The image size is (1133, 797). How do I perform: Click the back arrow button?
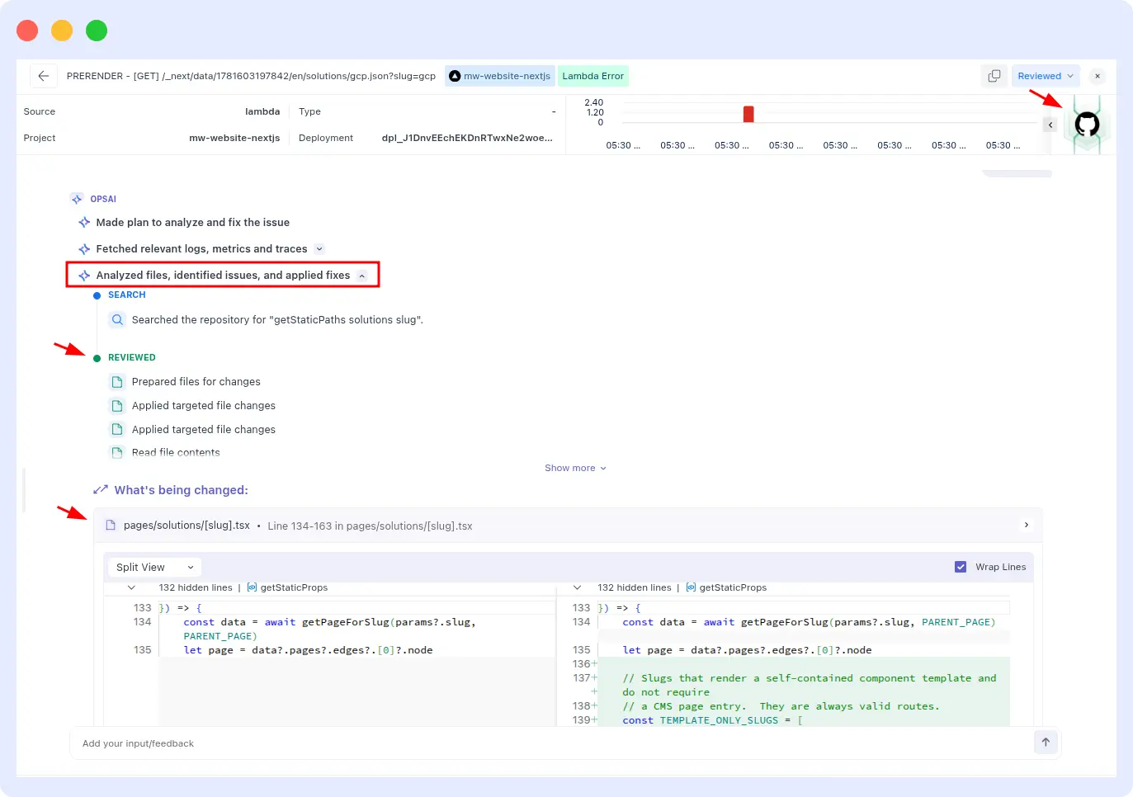(44, 76)
